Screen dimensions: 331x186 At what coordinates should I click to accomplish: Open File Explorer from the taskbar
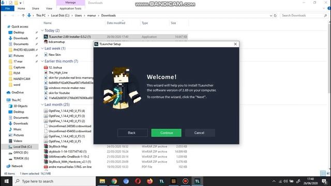click(102, 181)
